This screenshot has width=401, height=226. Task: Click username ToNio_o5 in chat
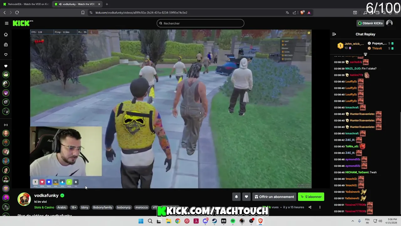tap(352, 146)
